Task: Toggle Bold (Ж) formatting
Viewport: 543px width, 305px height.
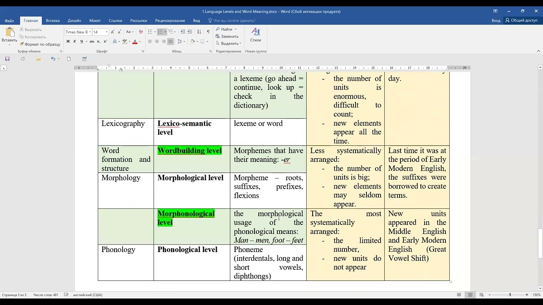Action: coord(68,42)
